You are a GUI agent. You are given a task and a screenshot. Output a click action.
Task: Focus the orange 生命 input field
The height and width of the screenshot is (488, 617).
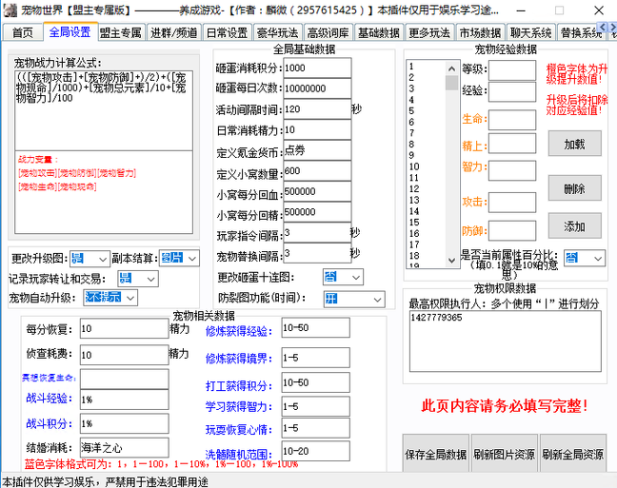point(512,120)
